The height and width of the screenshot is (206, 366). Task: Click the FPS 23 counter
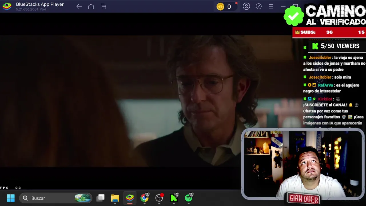click(10, 188)
